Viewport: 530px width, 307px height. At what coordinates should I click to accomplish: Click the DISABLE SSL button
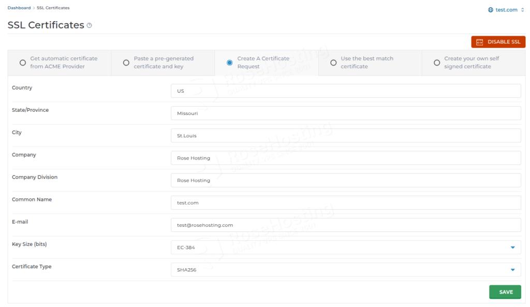coord(497,41)
